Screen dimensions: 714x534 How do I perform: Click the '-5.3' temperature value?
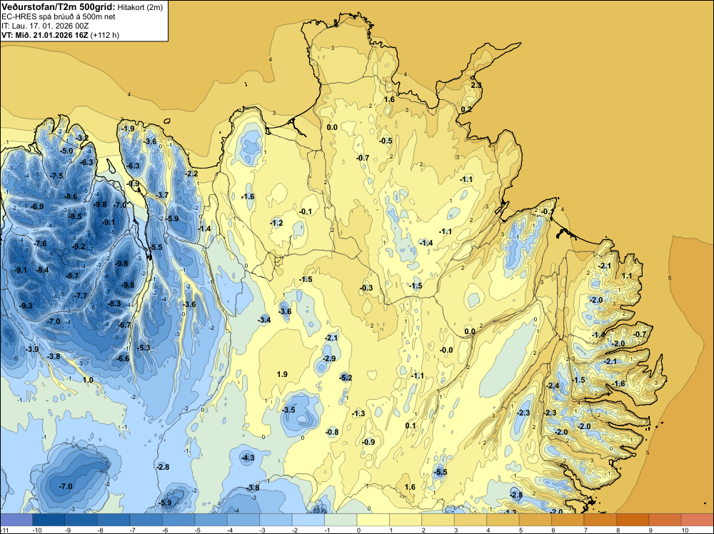144,348
